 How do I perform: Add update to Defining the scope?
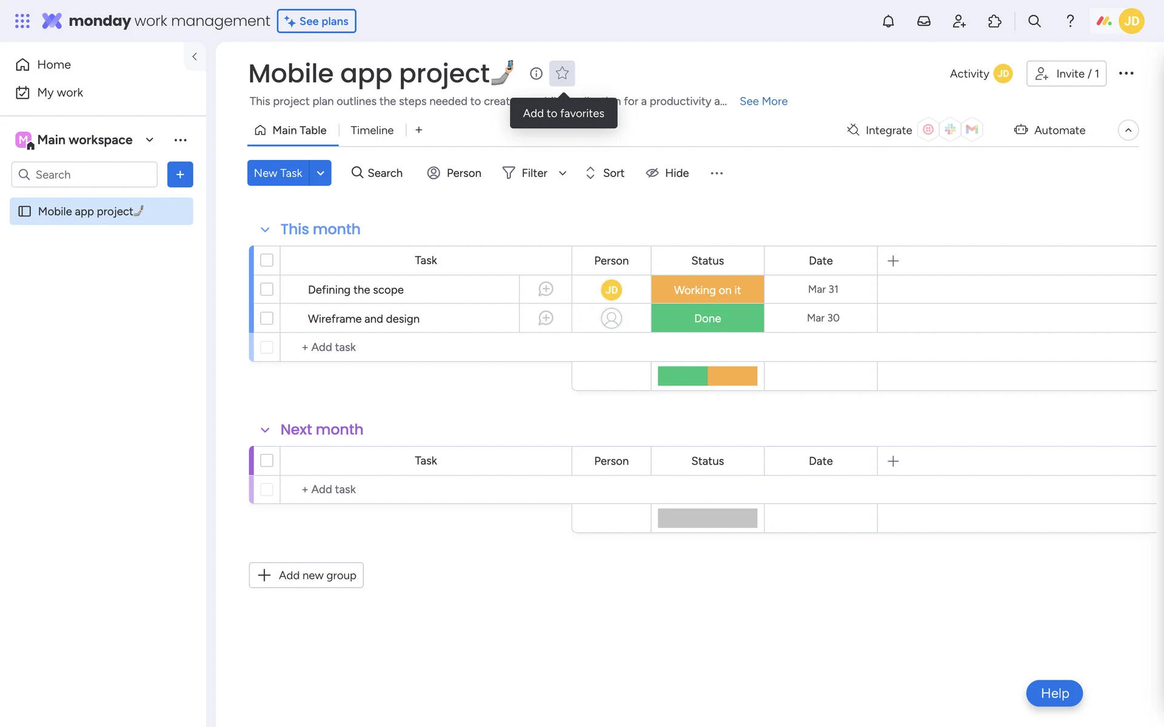(x=546, y=290)
